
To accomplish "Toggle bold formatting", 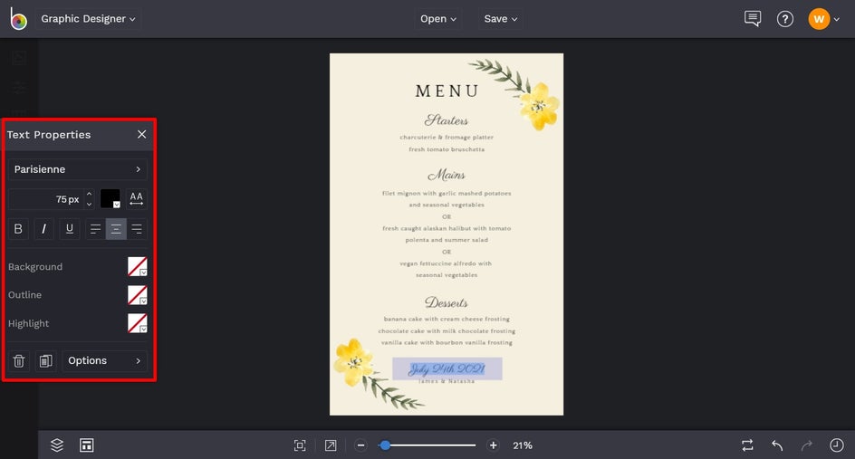I will pyautogui.click(x=18, y=229).
